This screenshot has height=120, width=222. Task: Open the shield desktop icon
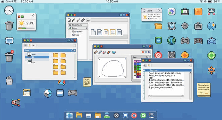point(172,26)
